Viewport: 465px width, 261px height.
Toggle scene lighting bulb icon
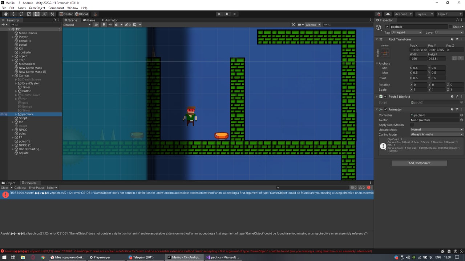pyautogui.click(x=104, y=25)
